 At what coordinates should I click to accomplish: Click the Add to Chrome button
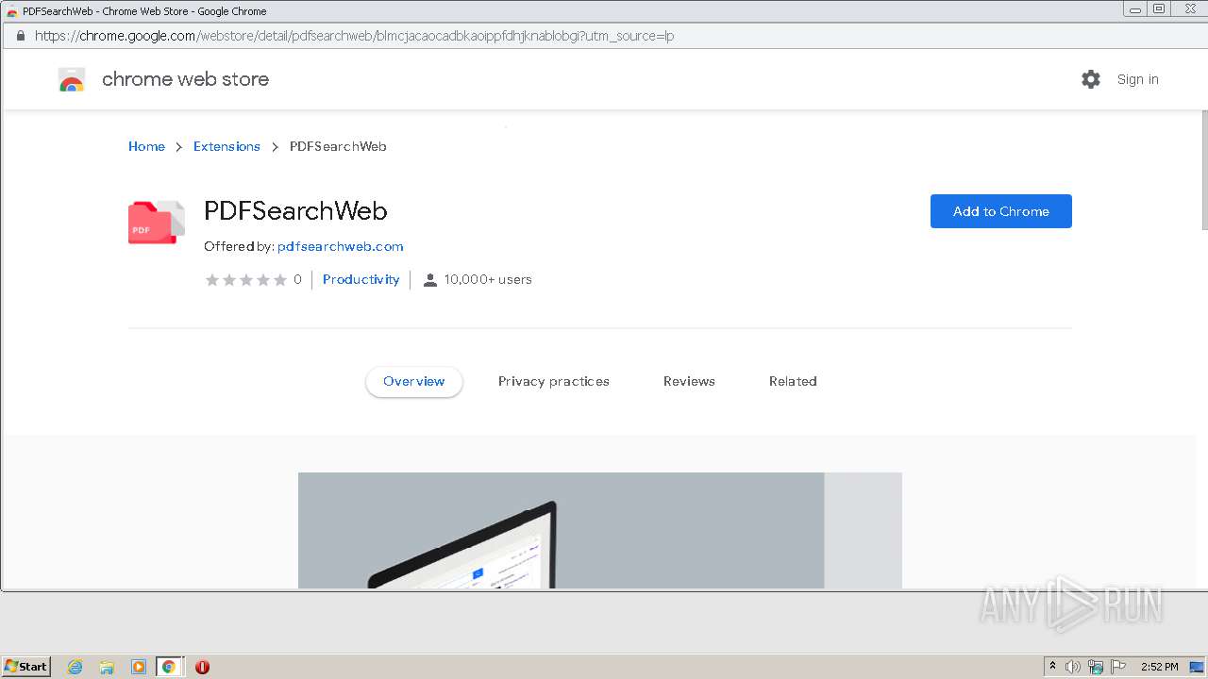coord(1001,211)
